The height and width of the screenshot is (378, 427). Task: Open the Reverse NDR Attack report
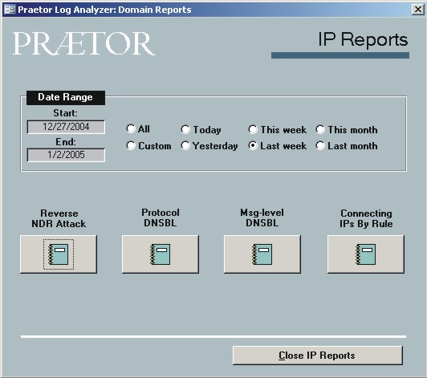click(x=59, y=254)
